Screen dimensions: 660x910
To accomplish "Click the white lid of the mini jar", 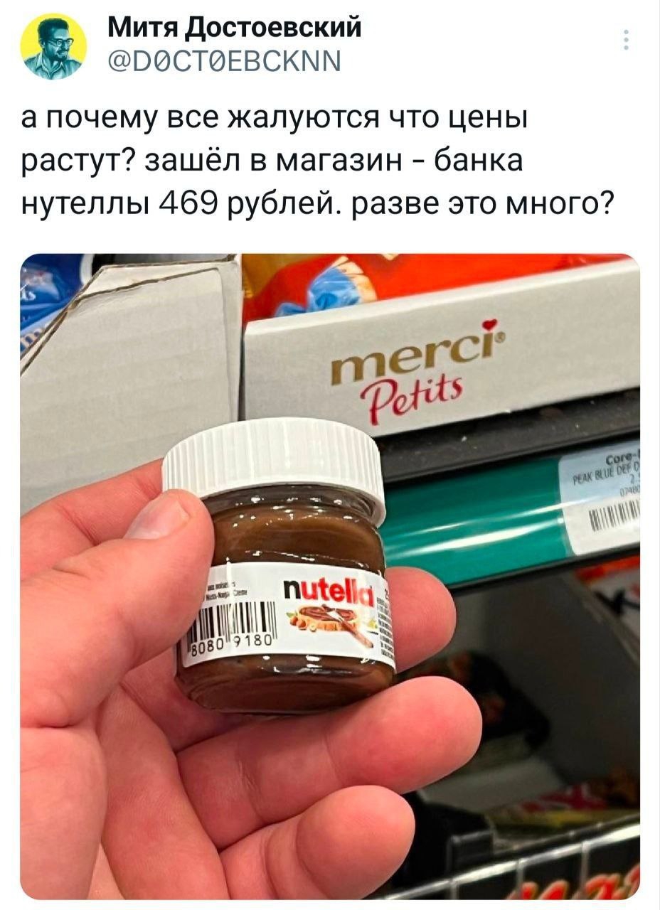I will click(274, 459).
